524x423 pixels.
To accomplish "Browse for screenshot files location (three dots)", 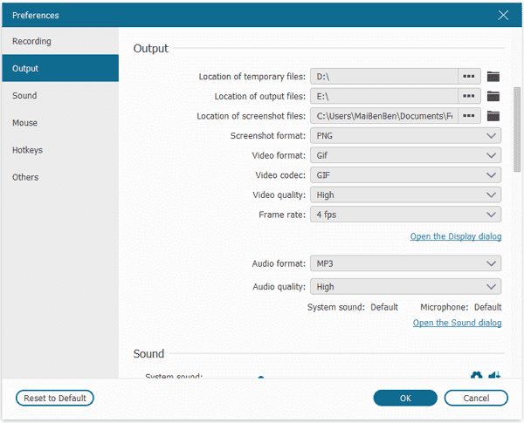I will tap(470, 116).
